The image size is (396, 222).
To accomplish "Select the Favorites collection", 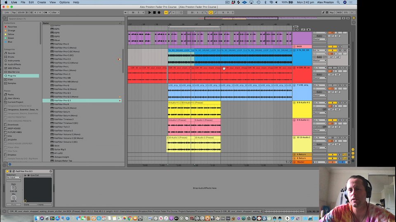I will pyautogui.click(x=12, y=27).
